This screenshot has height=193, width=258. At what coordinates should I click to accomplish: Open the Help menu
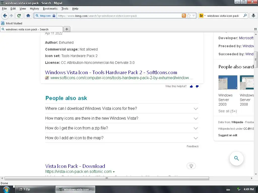[x=75, y=9]
